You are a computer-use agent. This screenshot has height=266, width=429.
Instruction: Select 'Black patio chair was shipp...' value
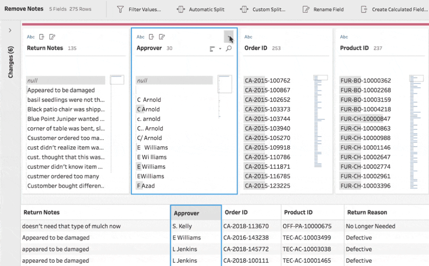click(x=66, y=109)
